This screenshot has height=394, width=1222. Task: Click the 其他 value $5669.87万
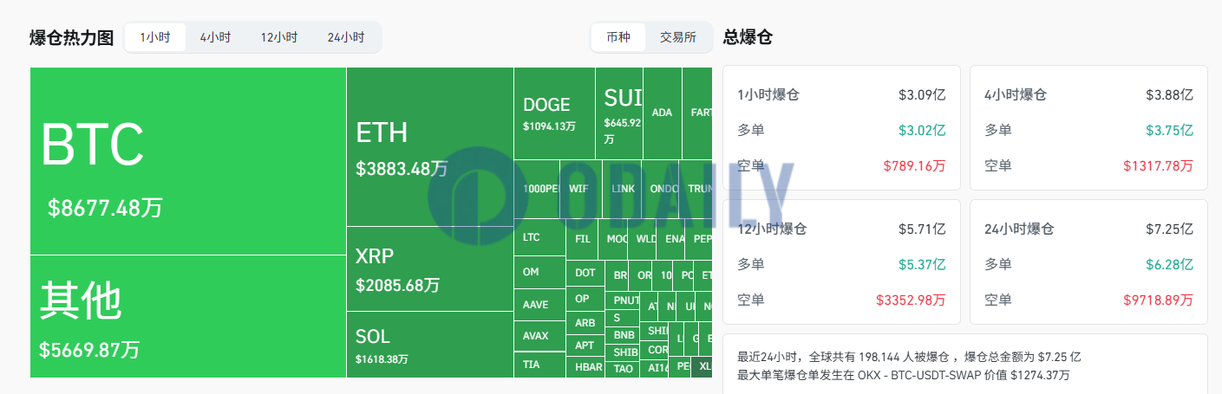tap(89, 350)
